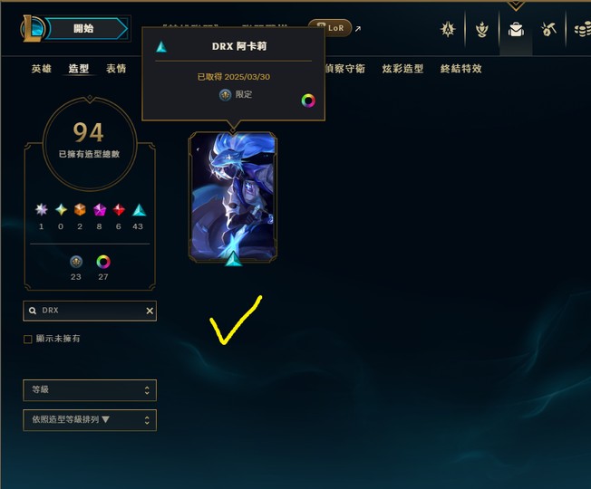This screenshot has height=489, width=591.
Task: Open the Loot hammer icon
Action: (x=548, y=29)
